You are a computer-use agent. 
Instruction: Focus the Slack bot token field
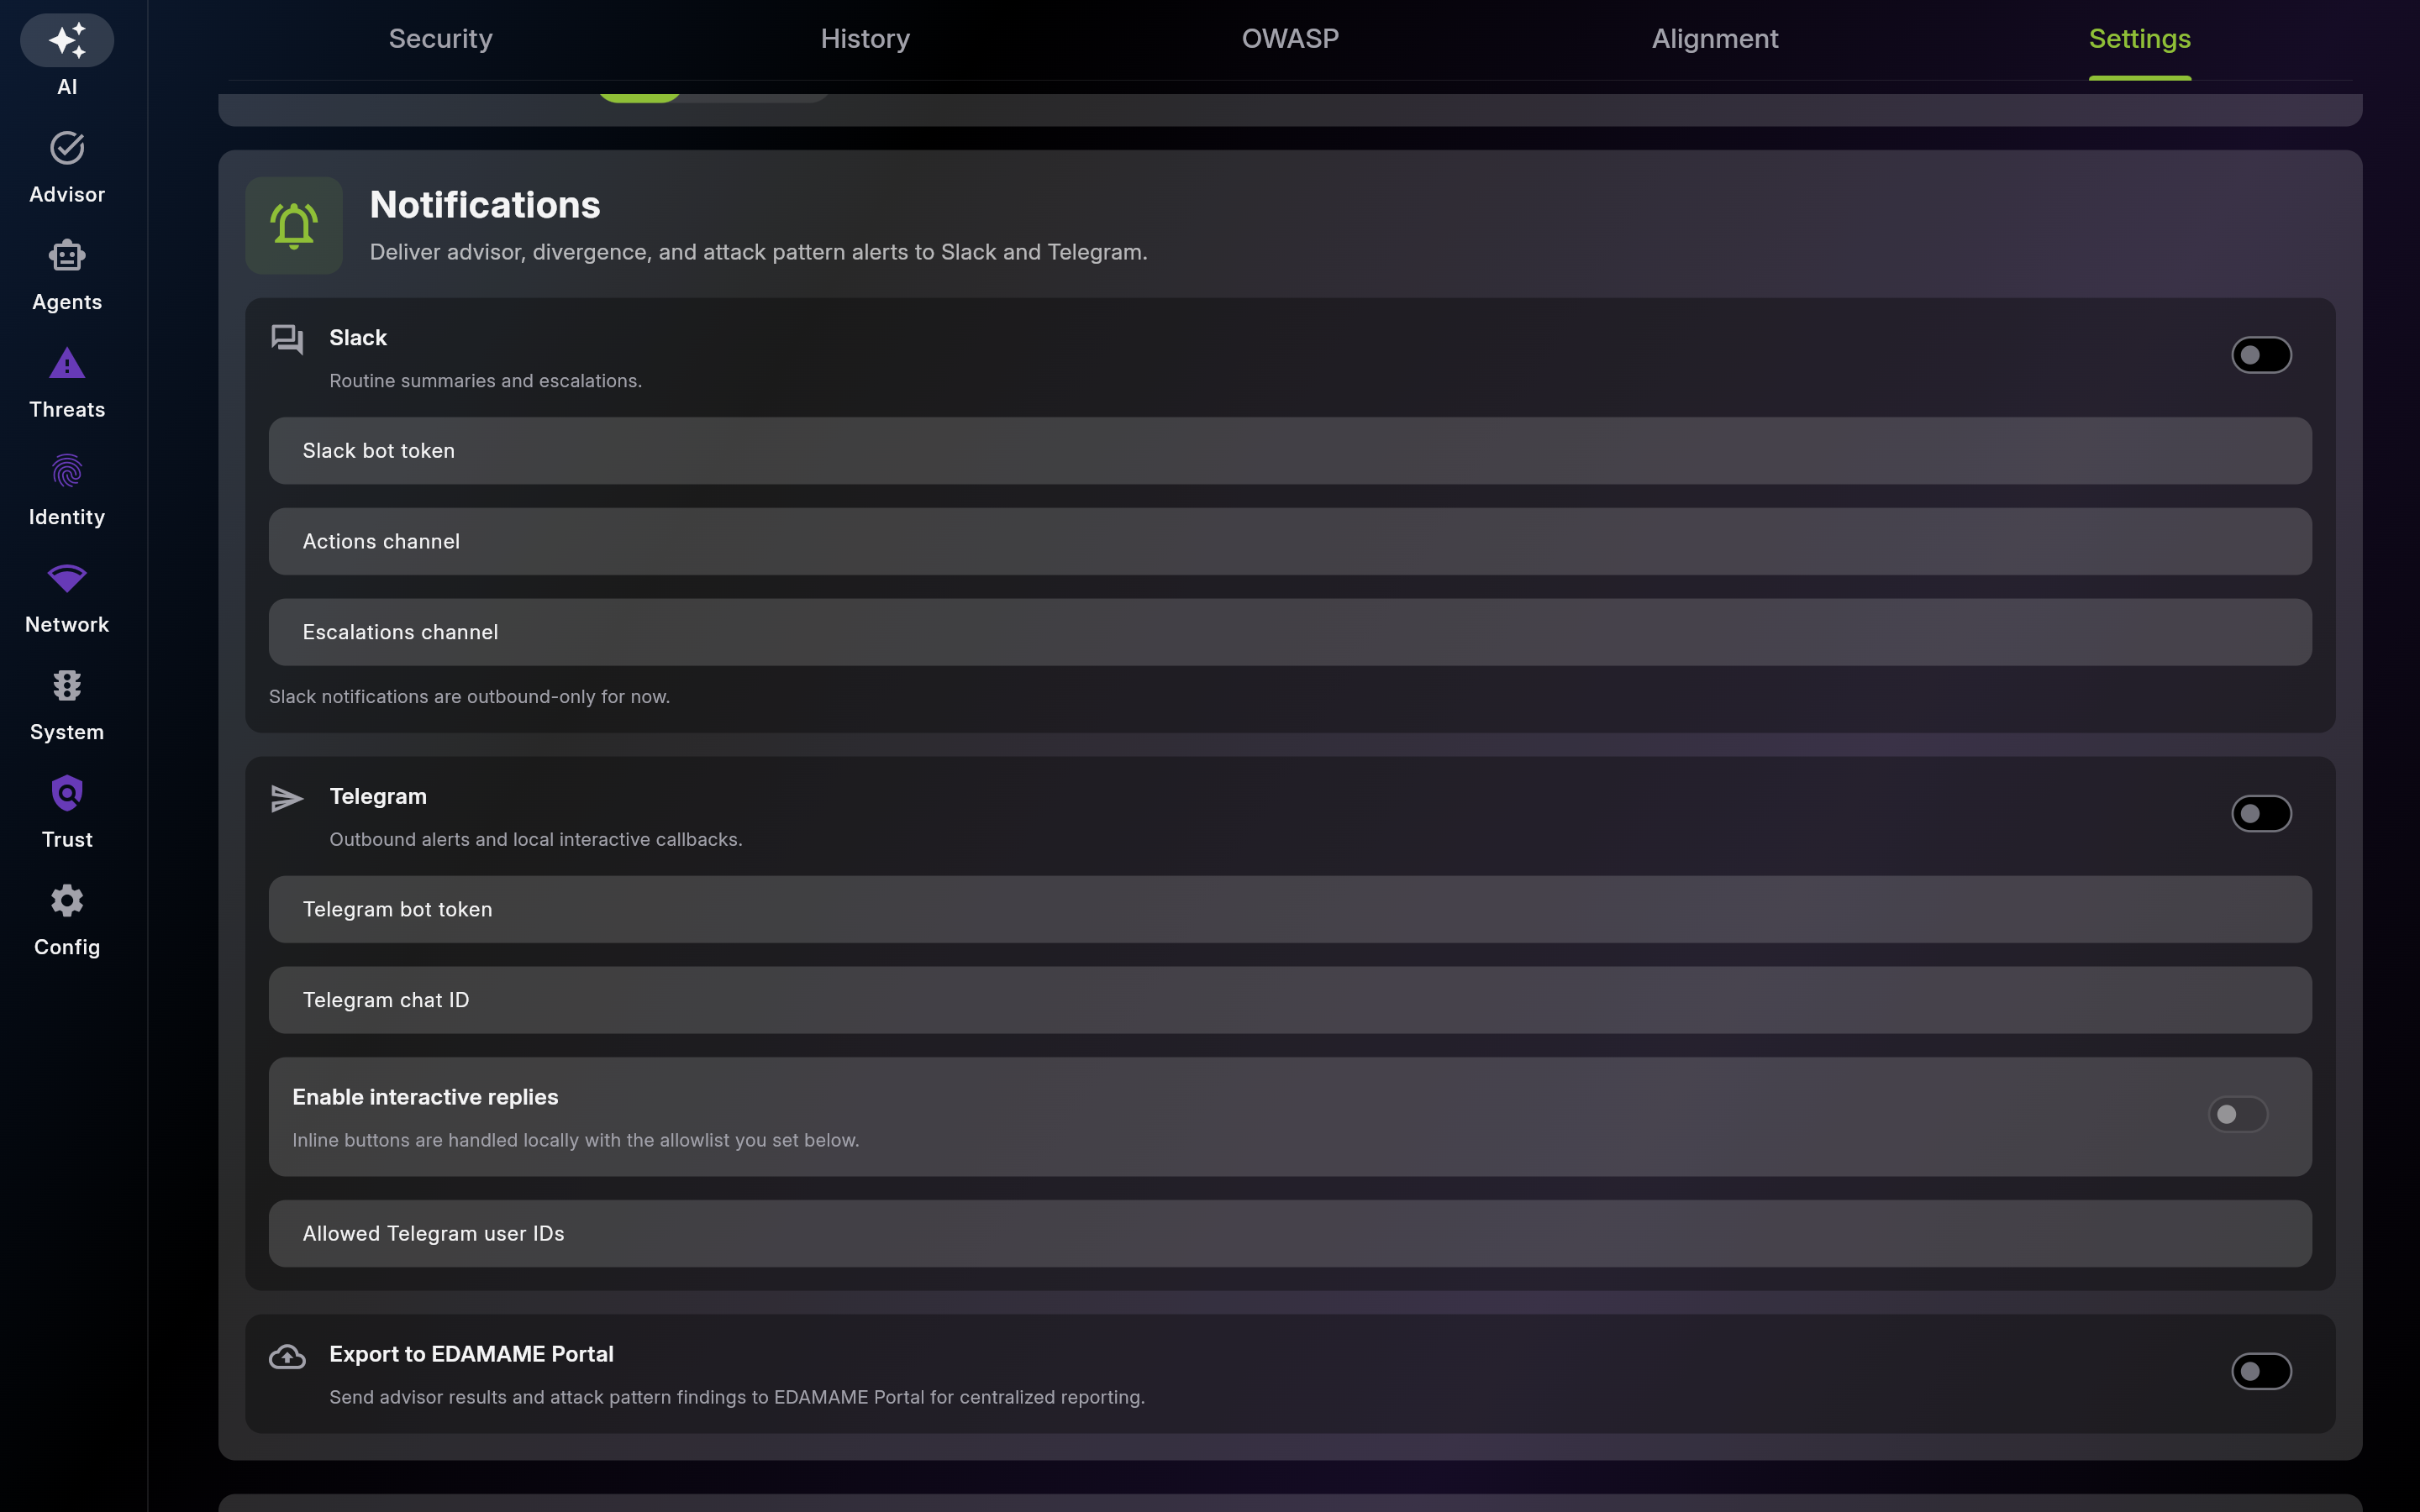click(x=1290, y=451)
